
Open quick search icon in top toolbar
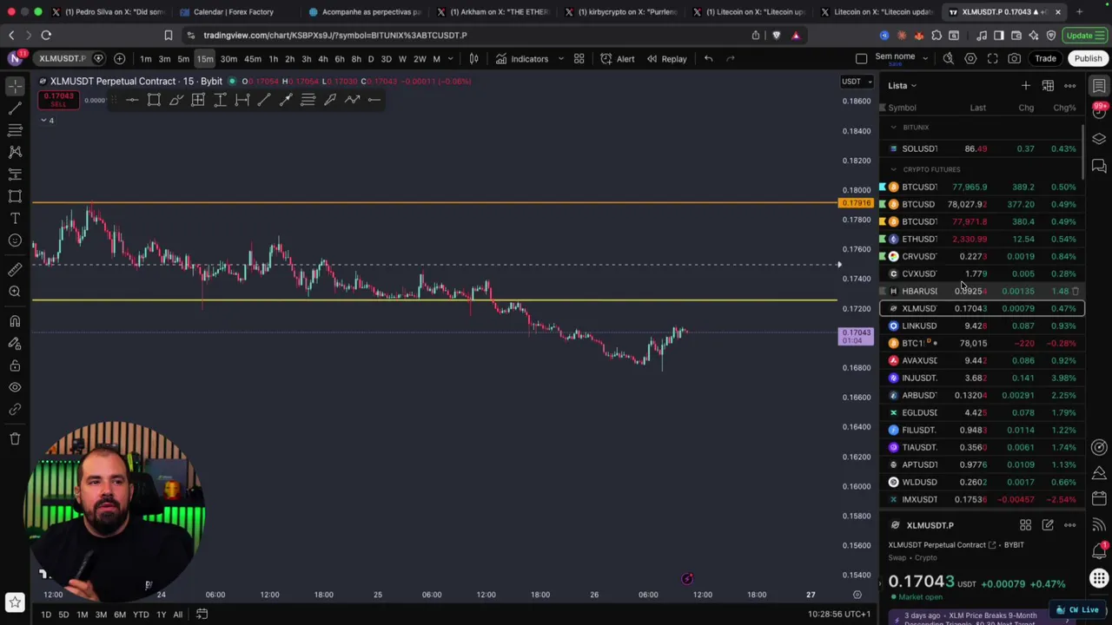(949, 59)
